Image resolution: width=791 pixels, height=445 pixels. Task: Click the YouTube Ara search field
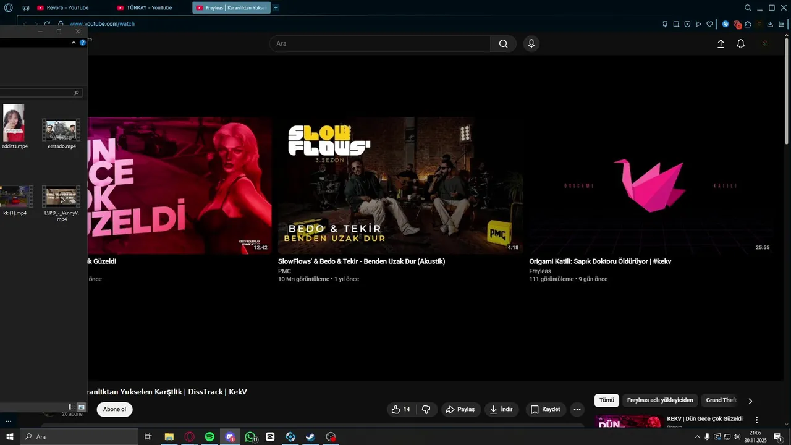coord(380,43)
